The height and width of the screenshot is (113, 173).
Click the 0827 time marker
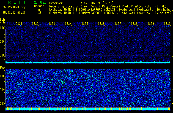118,24
